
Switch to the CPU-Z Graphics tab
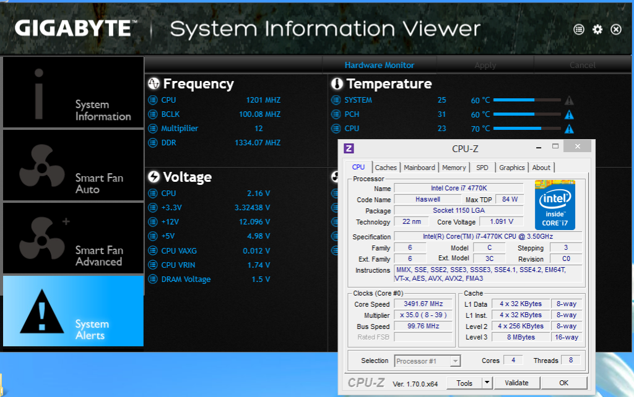[511, 168]
